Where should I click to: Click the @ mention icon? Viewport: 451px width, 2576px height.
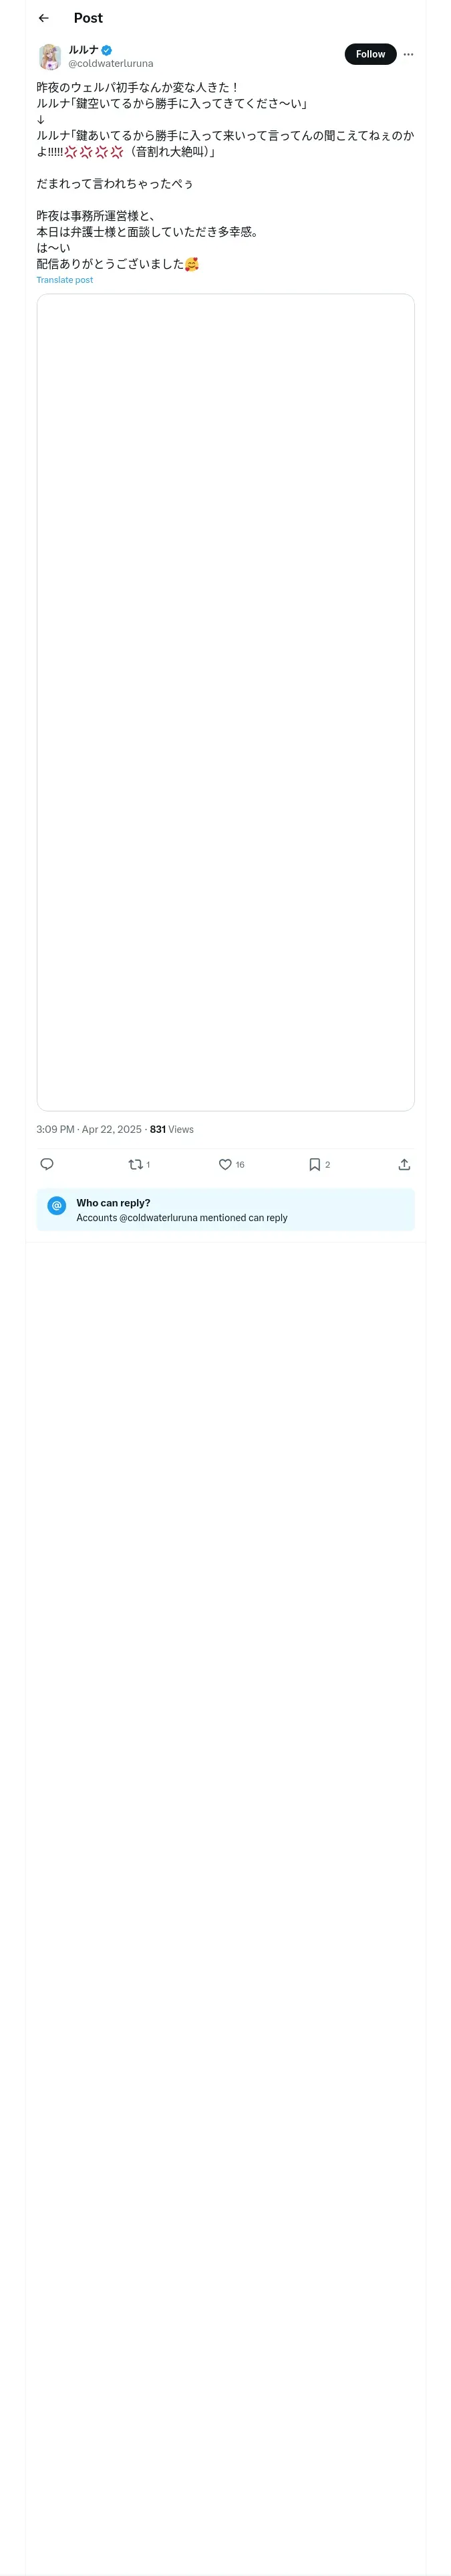coord(57,1205)
